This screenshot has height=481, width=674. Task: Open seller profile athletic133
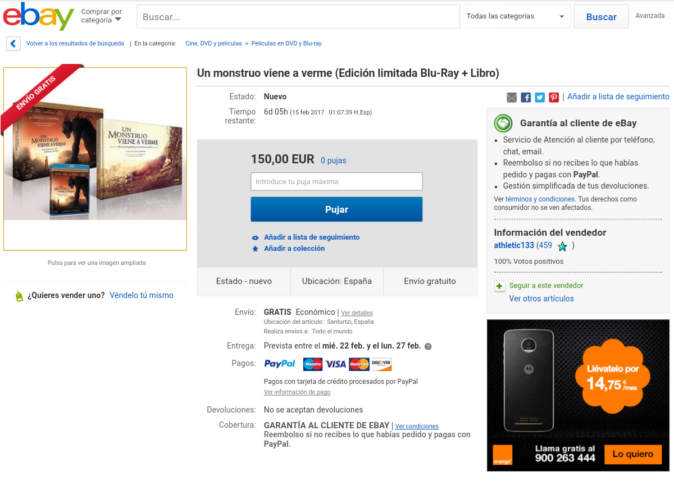tap(514, 245)
